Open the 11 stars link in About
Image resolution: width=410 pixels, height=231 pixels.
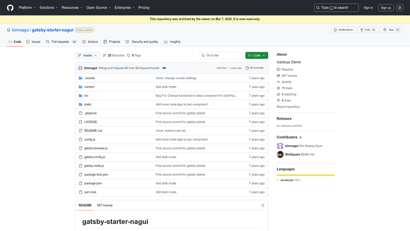pos(284,88)
